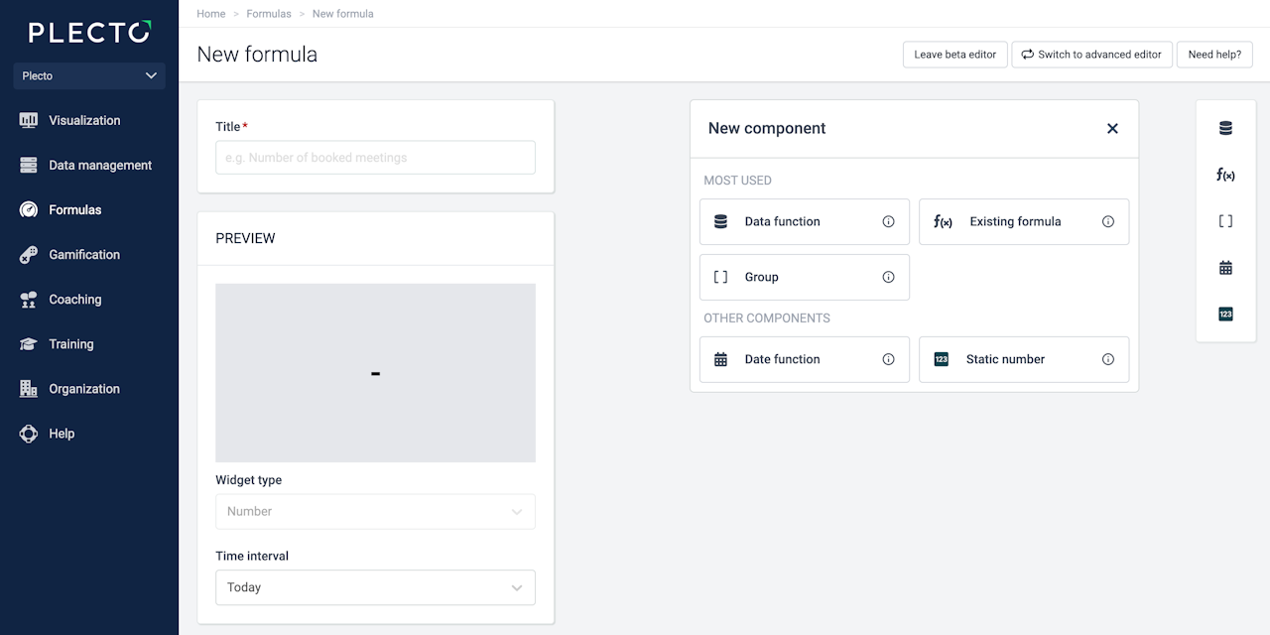
Task: Click the 123 static number icon in right toolbar
Action: pyautogui.click(x=1225, y=315)
